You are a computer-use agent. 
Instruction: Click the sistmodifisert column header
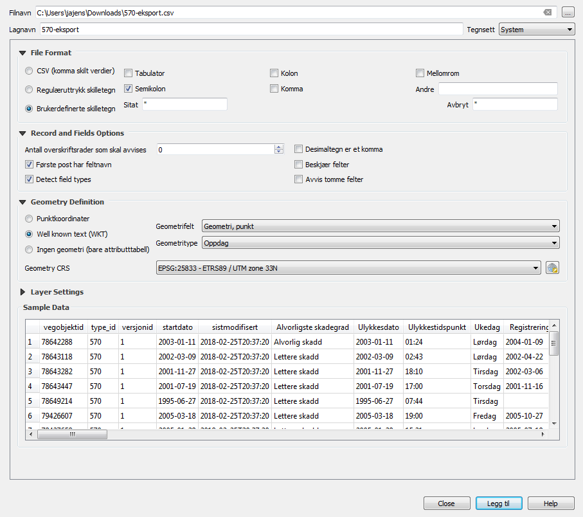click(x=235, y=327)
